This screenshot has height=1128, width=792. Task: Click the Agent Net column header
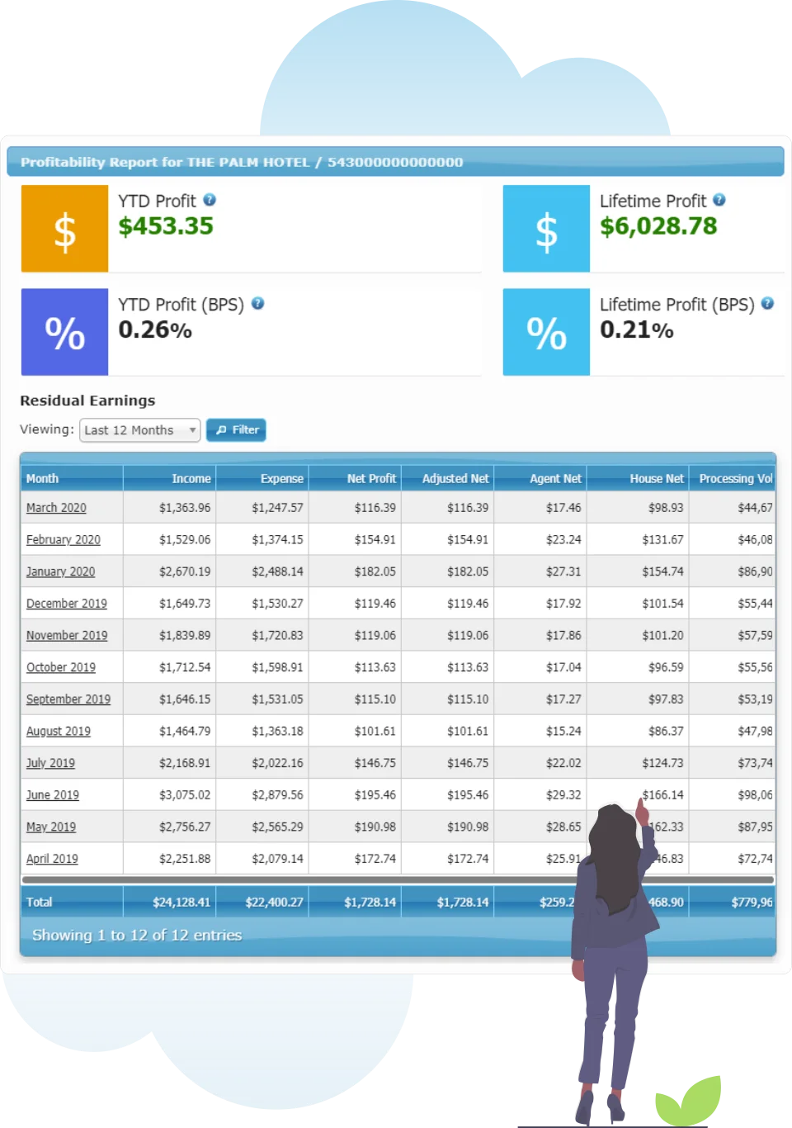pyautogui.click(x=557, y=478)
